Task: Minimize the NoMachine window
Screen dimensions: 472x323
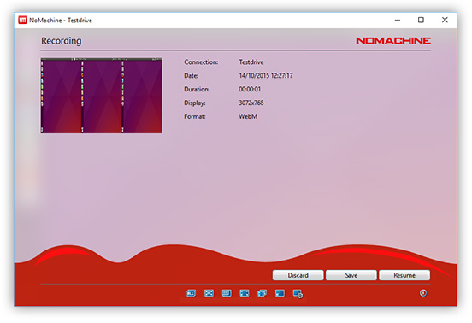Action: [x=398, y=20]
